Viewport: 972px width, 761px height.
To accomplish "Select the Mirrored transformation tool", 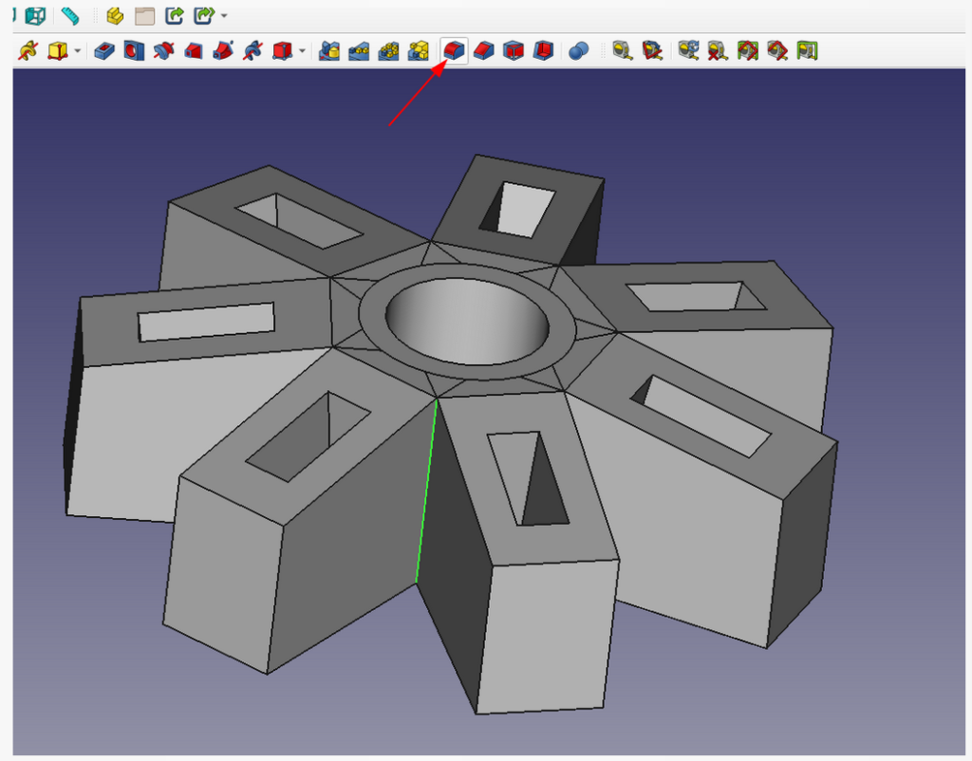I will pyautogui.click(x=328, y=51).
